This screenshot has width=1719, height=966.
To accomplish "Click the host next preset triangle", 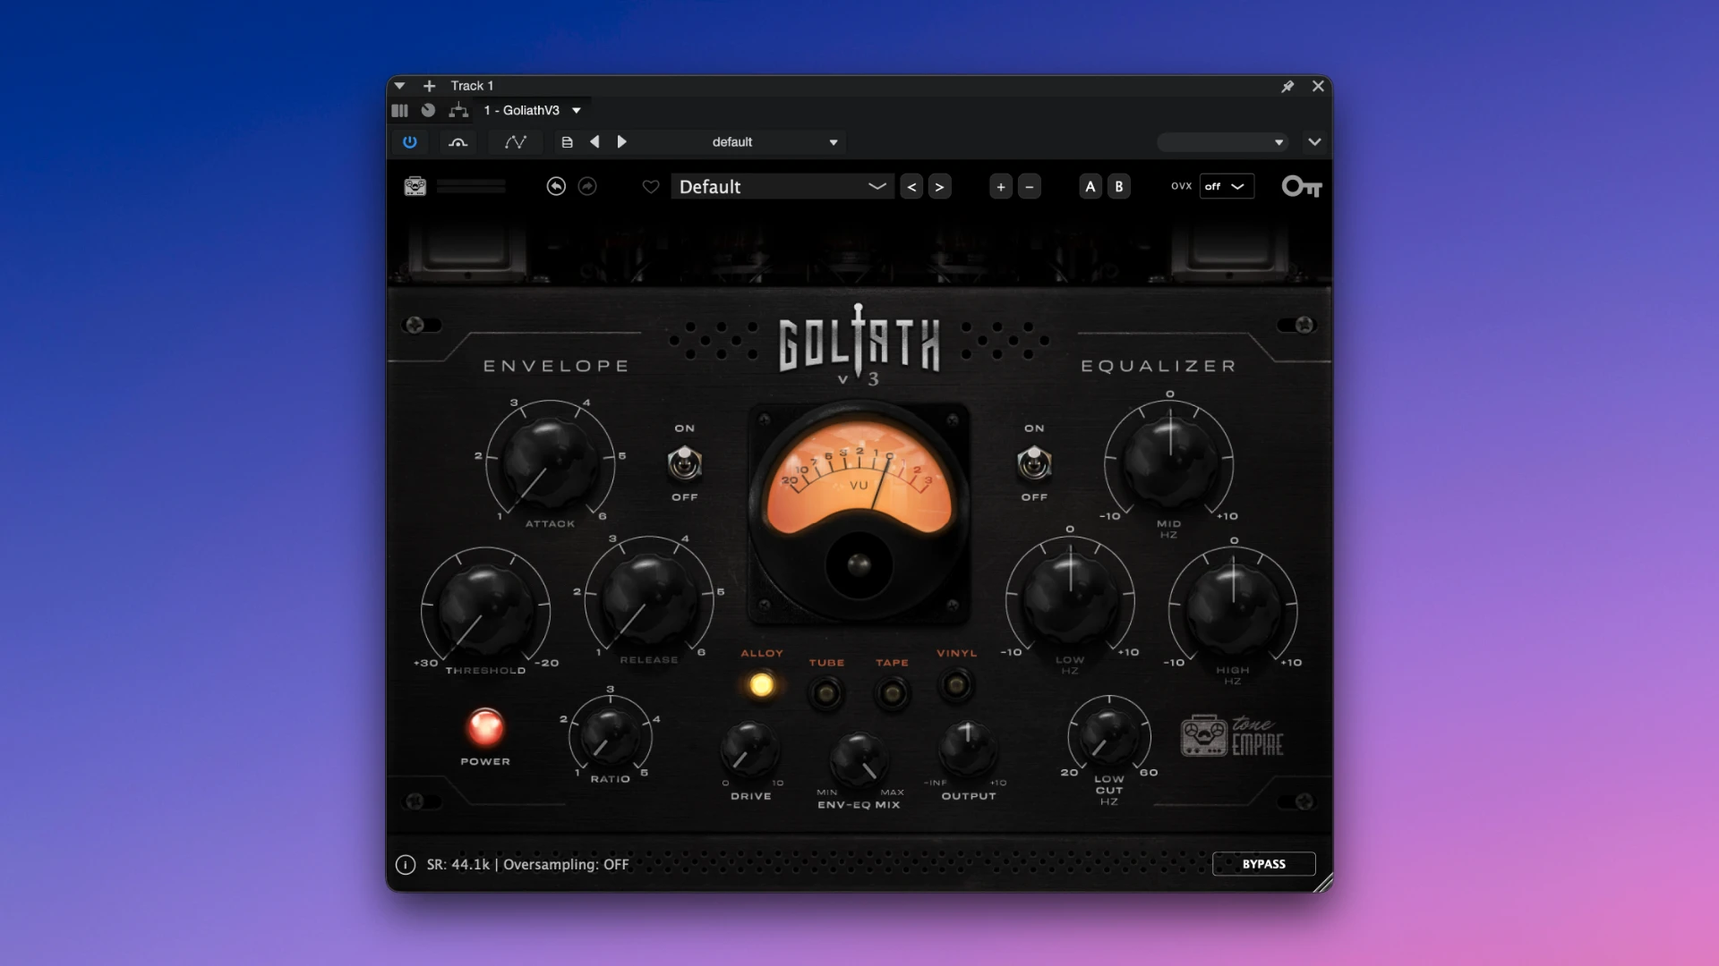I will click(x=621, y=142).
